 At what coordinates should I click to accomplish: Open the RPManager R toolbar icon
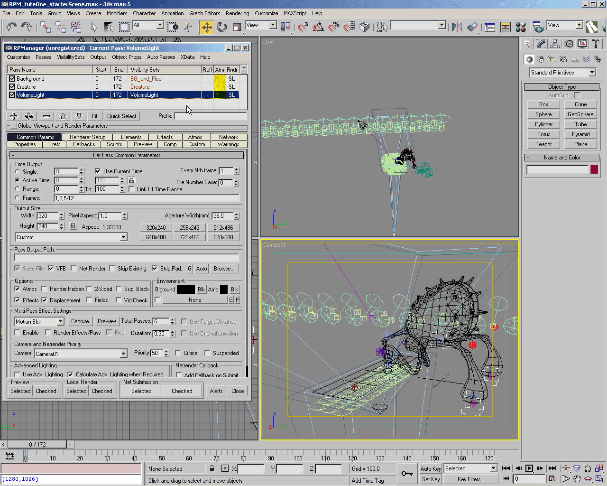591,27
